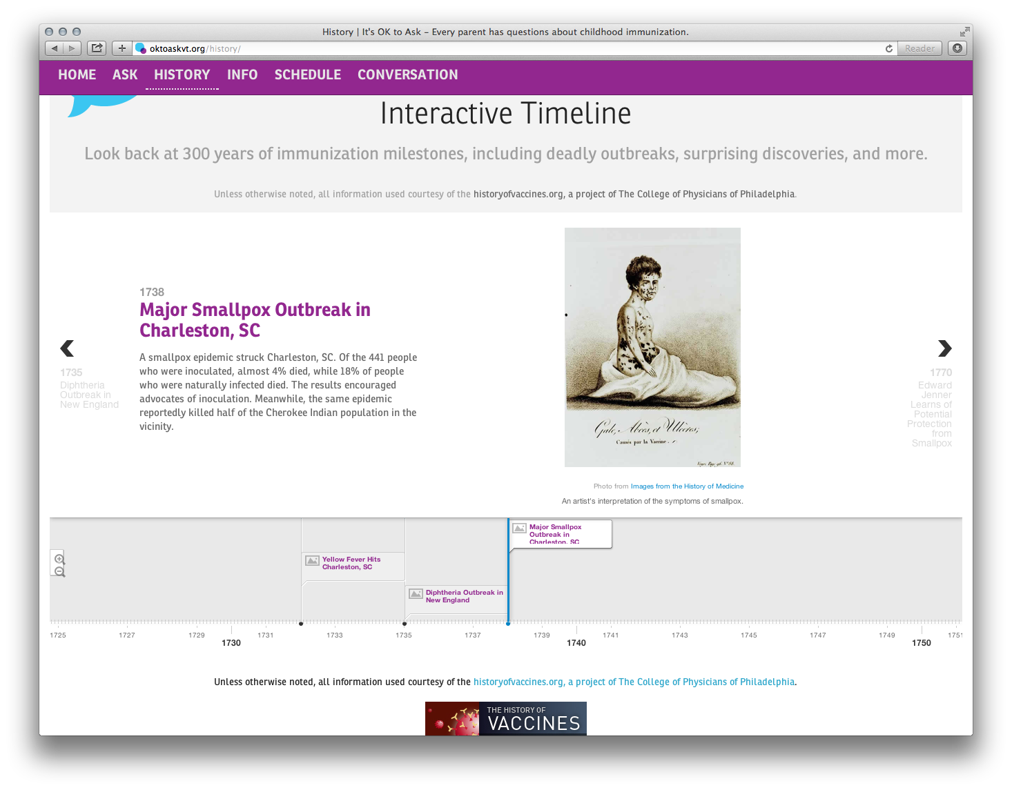Open Images from the History of Medicine link
Screen dimensions: 1012x790
(688, 486)
